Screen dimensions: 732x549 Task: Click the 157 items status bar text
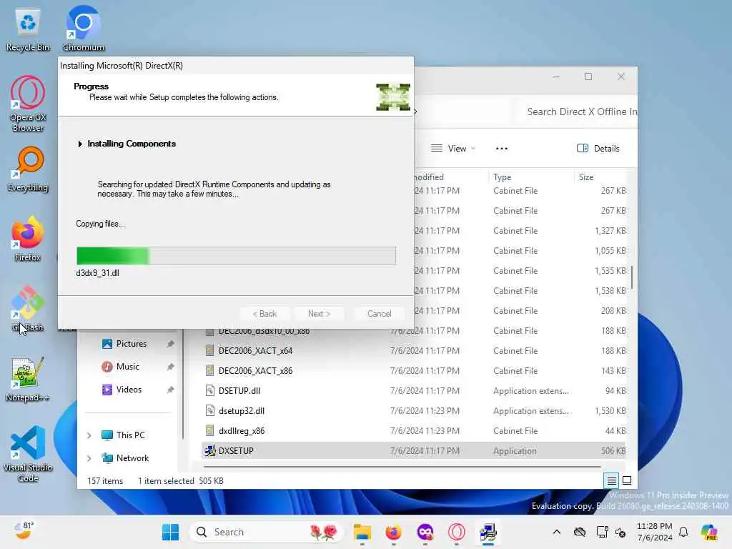[105, 481]
